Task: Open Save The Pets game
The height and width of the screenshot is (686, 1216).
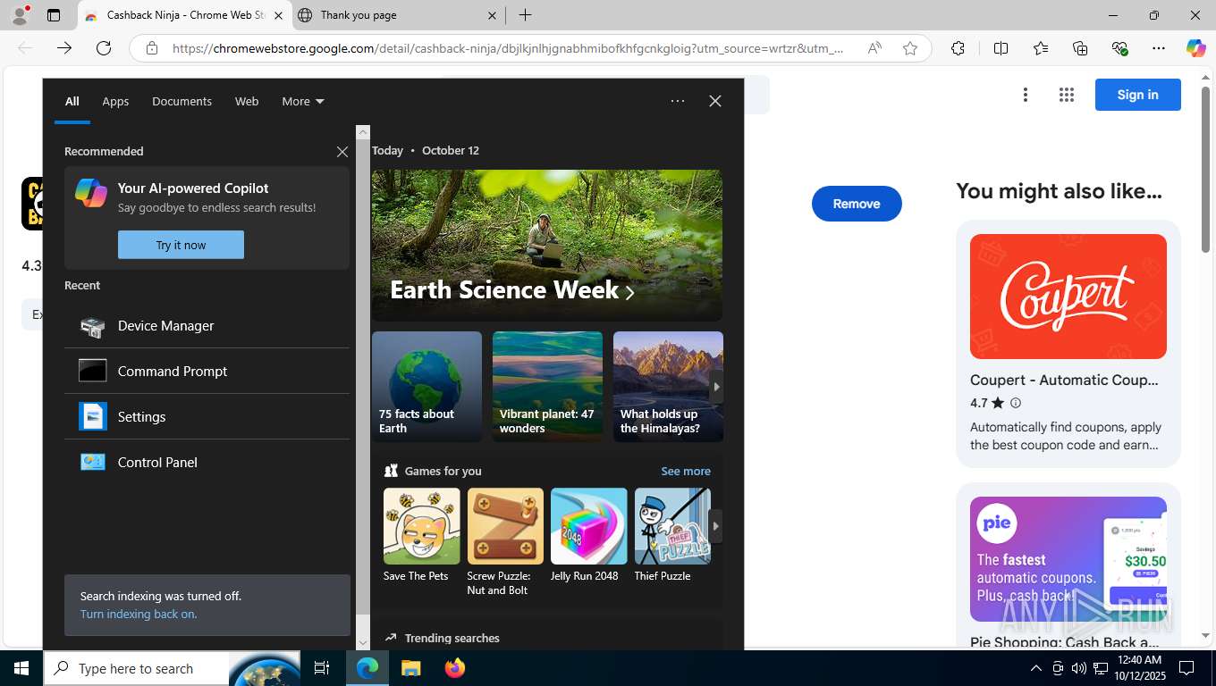Action: 421,535
